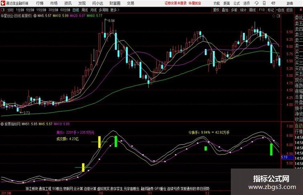Click the 元宇宙概念 sector tag
The width and height of the screenshot is (303, 195).
point(131,188)
